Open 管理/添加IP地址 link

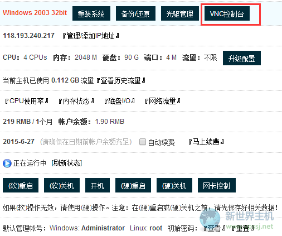pos(91,36)
